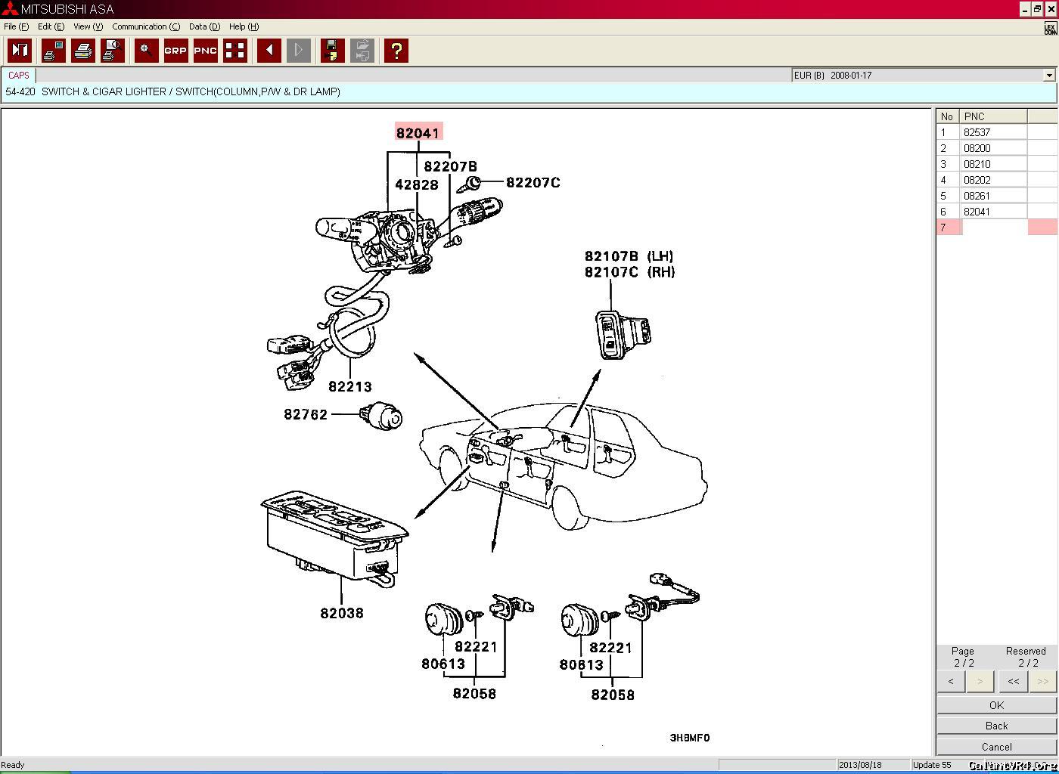
Task: Click the zoom-in magnifier toolbar icon
Action: click(146, 51)
